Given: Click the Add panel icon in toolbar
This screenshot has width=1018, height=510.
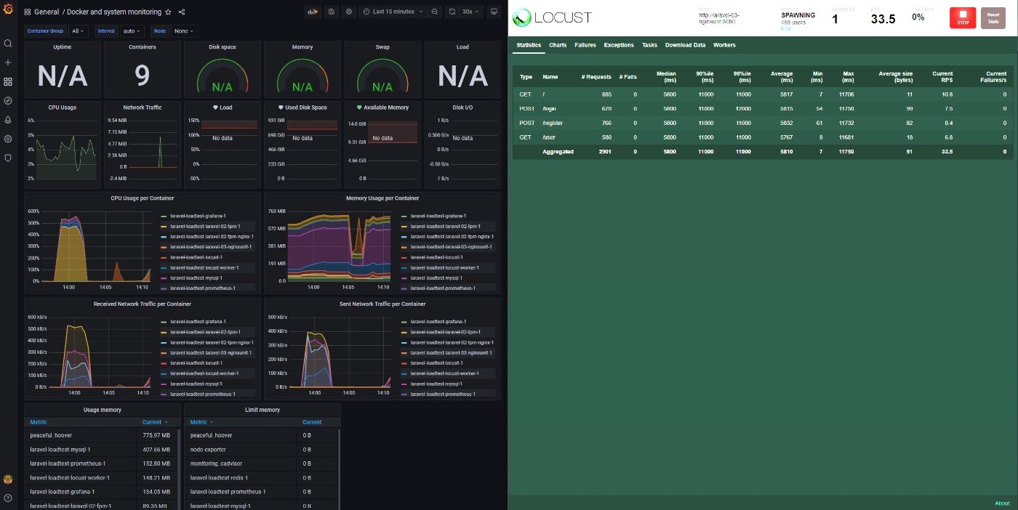Looking at the screenshot, I should (x=313, y=12).
